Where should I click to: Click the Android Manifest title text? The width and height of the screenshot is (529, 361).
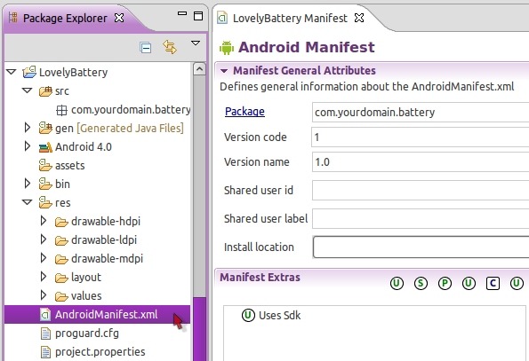click(x=307, y=47)
